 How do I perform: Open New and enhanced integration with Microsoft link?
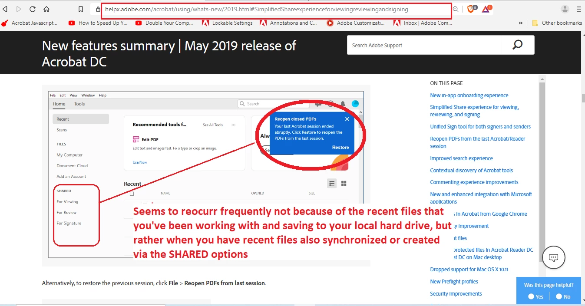(481, 198)
